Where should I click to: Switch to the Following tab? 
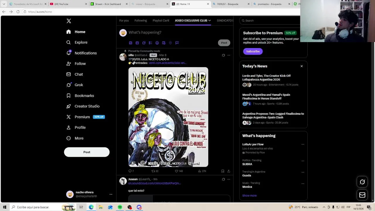pyautogui.click(x=141, y=21)
